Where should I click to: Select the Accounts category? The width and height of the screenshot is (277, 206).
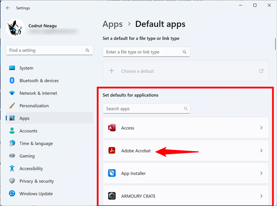coord(50,131)
